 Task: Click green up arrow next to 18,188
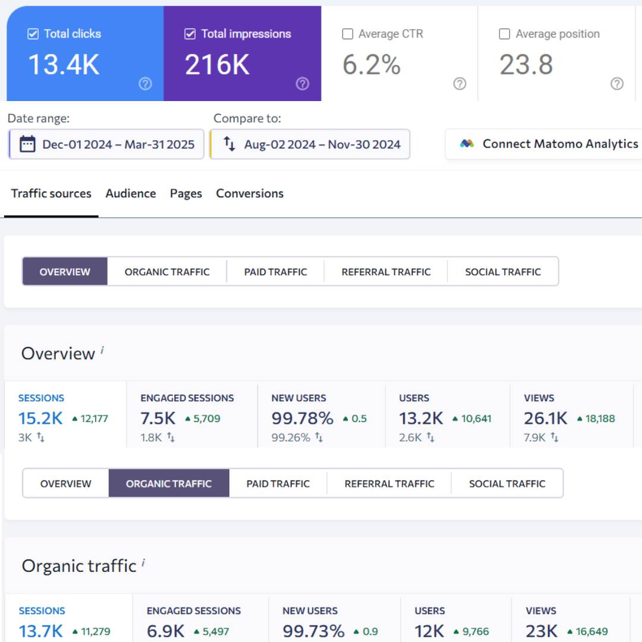pyautogui.click(x=580, y=419)
